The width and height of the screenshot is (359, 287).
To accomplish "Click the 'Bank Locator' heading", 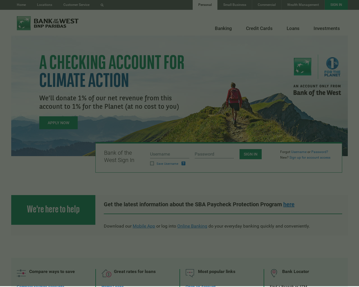I will (296, 272).
